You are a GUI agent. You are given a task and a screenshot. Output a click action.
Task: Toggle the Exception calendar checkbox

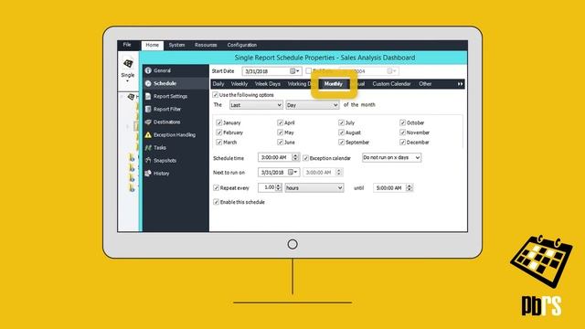(306, 158)
